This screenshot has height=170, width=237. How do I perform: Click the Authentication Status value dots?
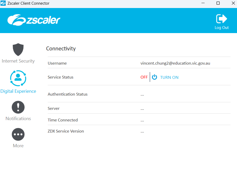[142, 95]
